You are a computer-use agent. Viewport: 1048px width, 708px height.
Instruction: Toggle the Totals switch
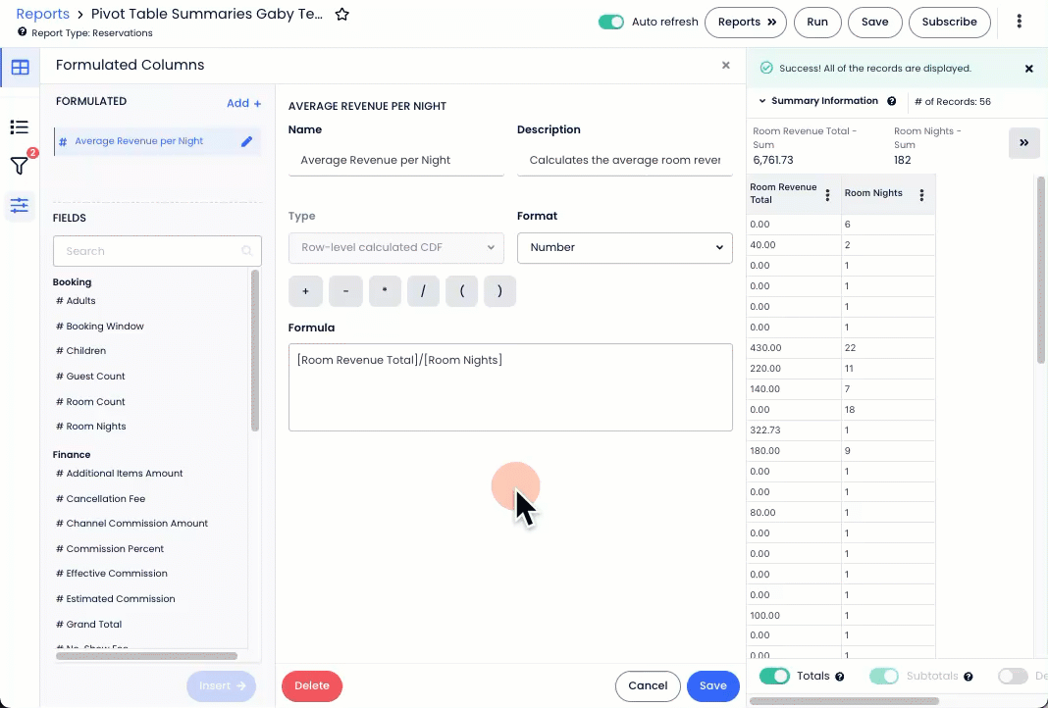coord(774,676)
